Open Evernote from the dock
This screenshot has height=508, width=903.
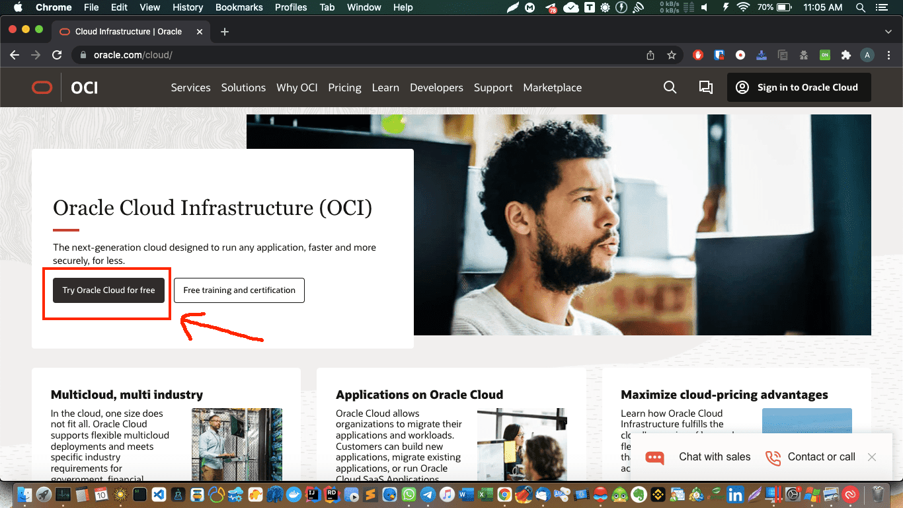pos(639,494)
